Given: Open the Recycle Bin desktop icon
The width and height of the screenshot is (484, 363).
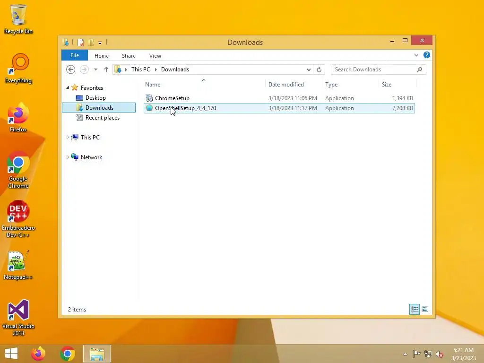Looking at the screenshot, I should (18, 18).
